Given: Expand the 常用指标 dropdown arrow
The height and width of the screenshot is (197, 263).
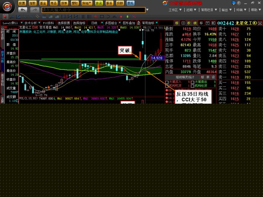Looking at the screenshot, I should 157,23.
